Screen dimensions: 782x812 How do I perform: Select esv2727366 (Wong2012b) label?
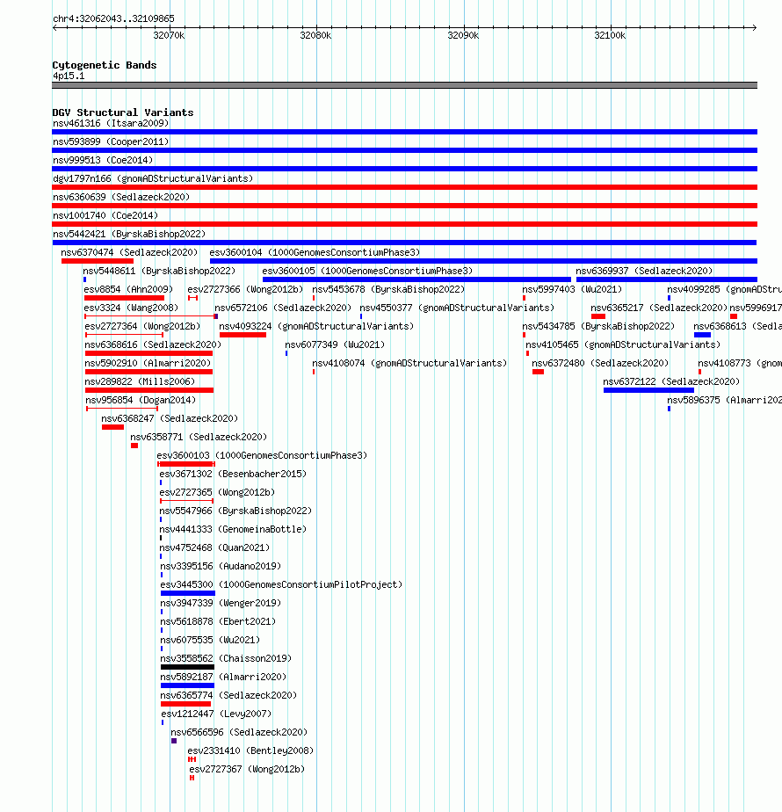(x=245, y=289)
